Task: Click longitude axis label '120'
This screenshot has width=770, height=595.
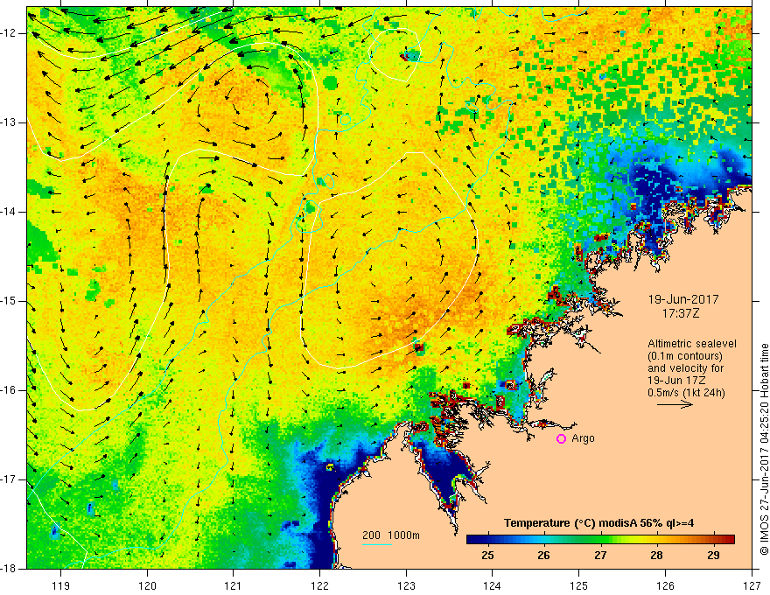Action: [x=147, y=585]
